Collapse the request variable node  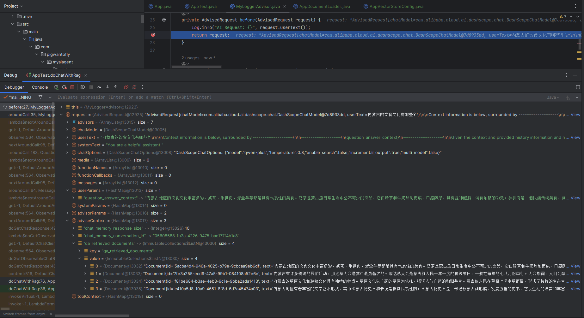[61, 115]
